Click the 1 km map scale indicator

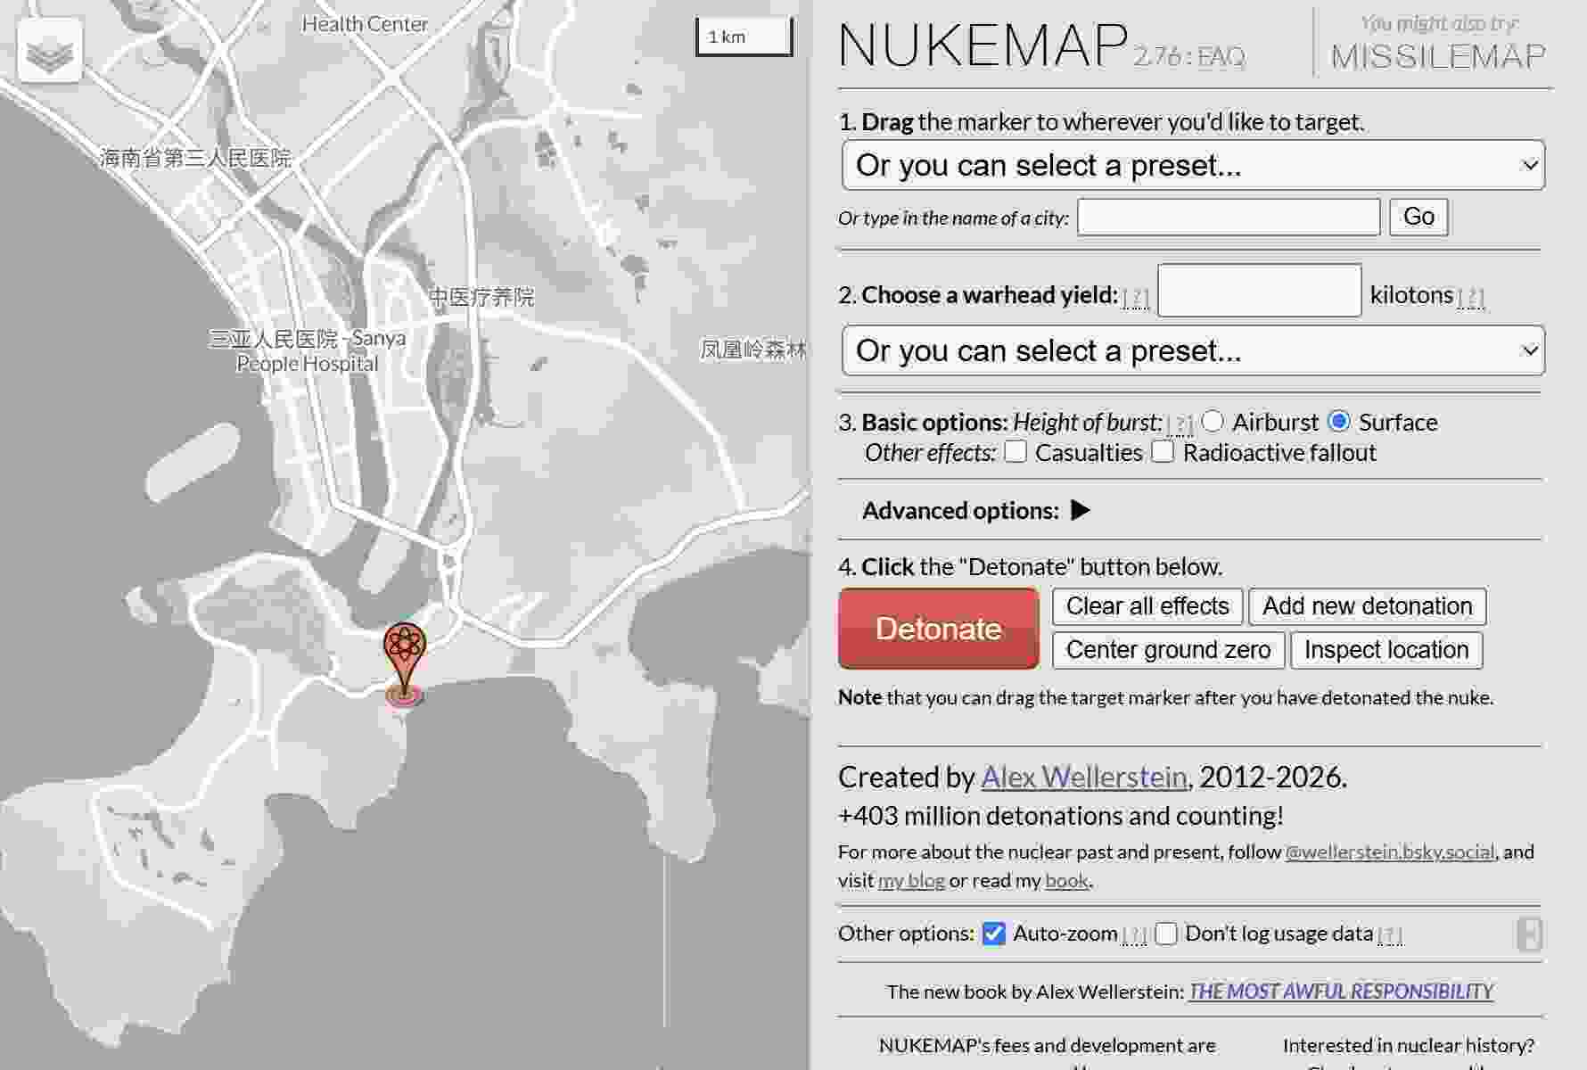(x=744, y=37)
